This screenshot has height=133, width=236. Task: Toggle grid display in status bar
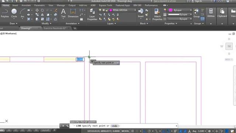click(132, 131)
